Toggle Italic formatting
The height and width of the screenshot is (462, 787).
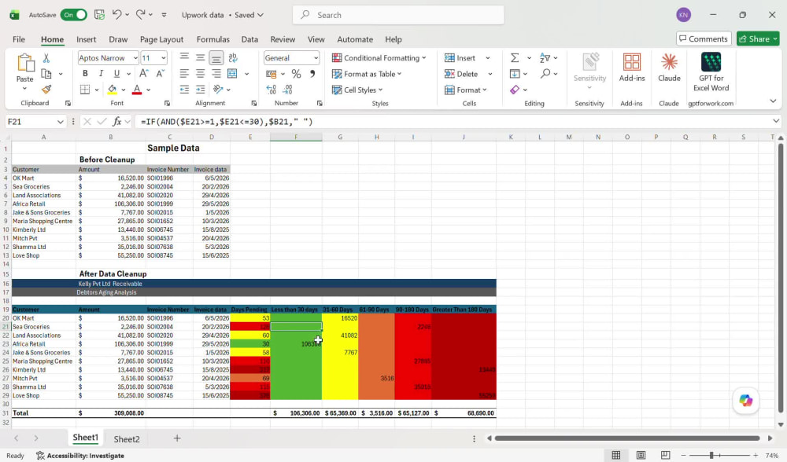101,74
